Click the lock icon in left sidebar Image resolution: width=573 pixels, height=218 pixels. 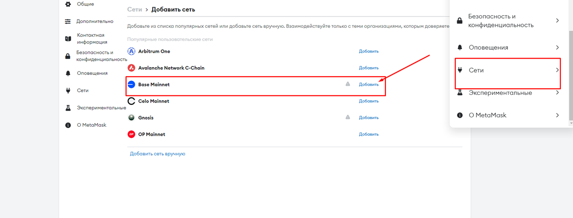(x=68, y=56)
